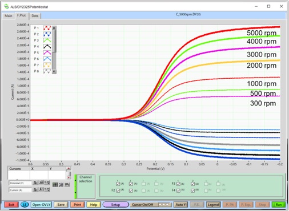This screenshot has width=289, height=211.
Task: Click the green Run button
Action: (x=279, y=205)
